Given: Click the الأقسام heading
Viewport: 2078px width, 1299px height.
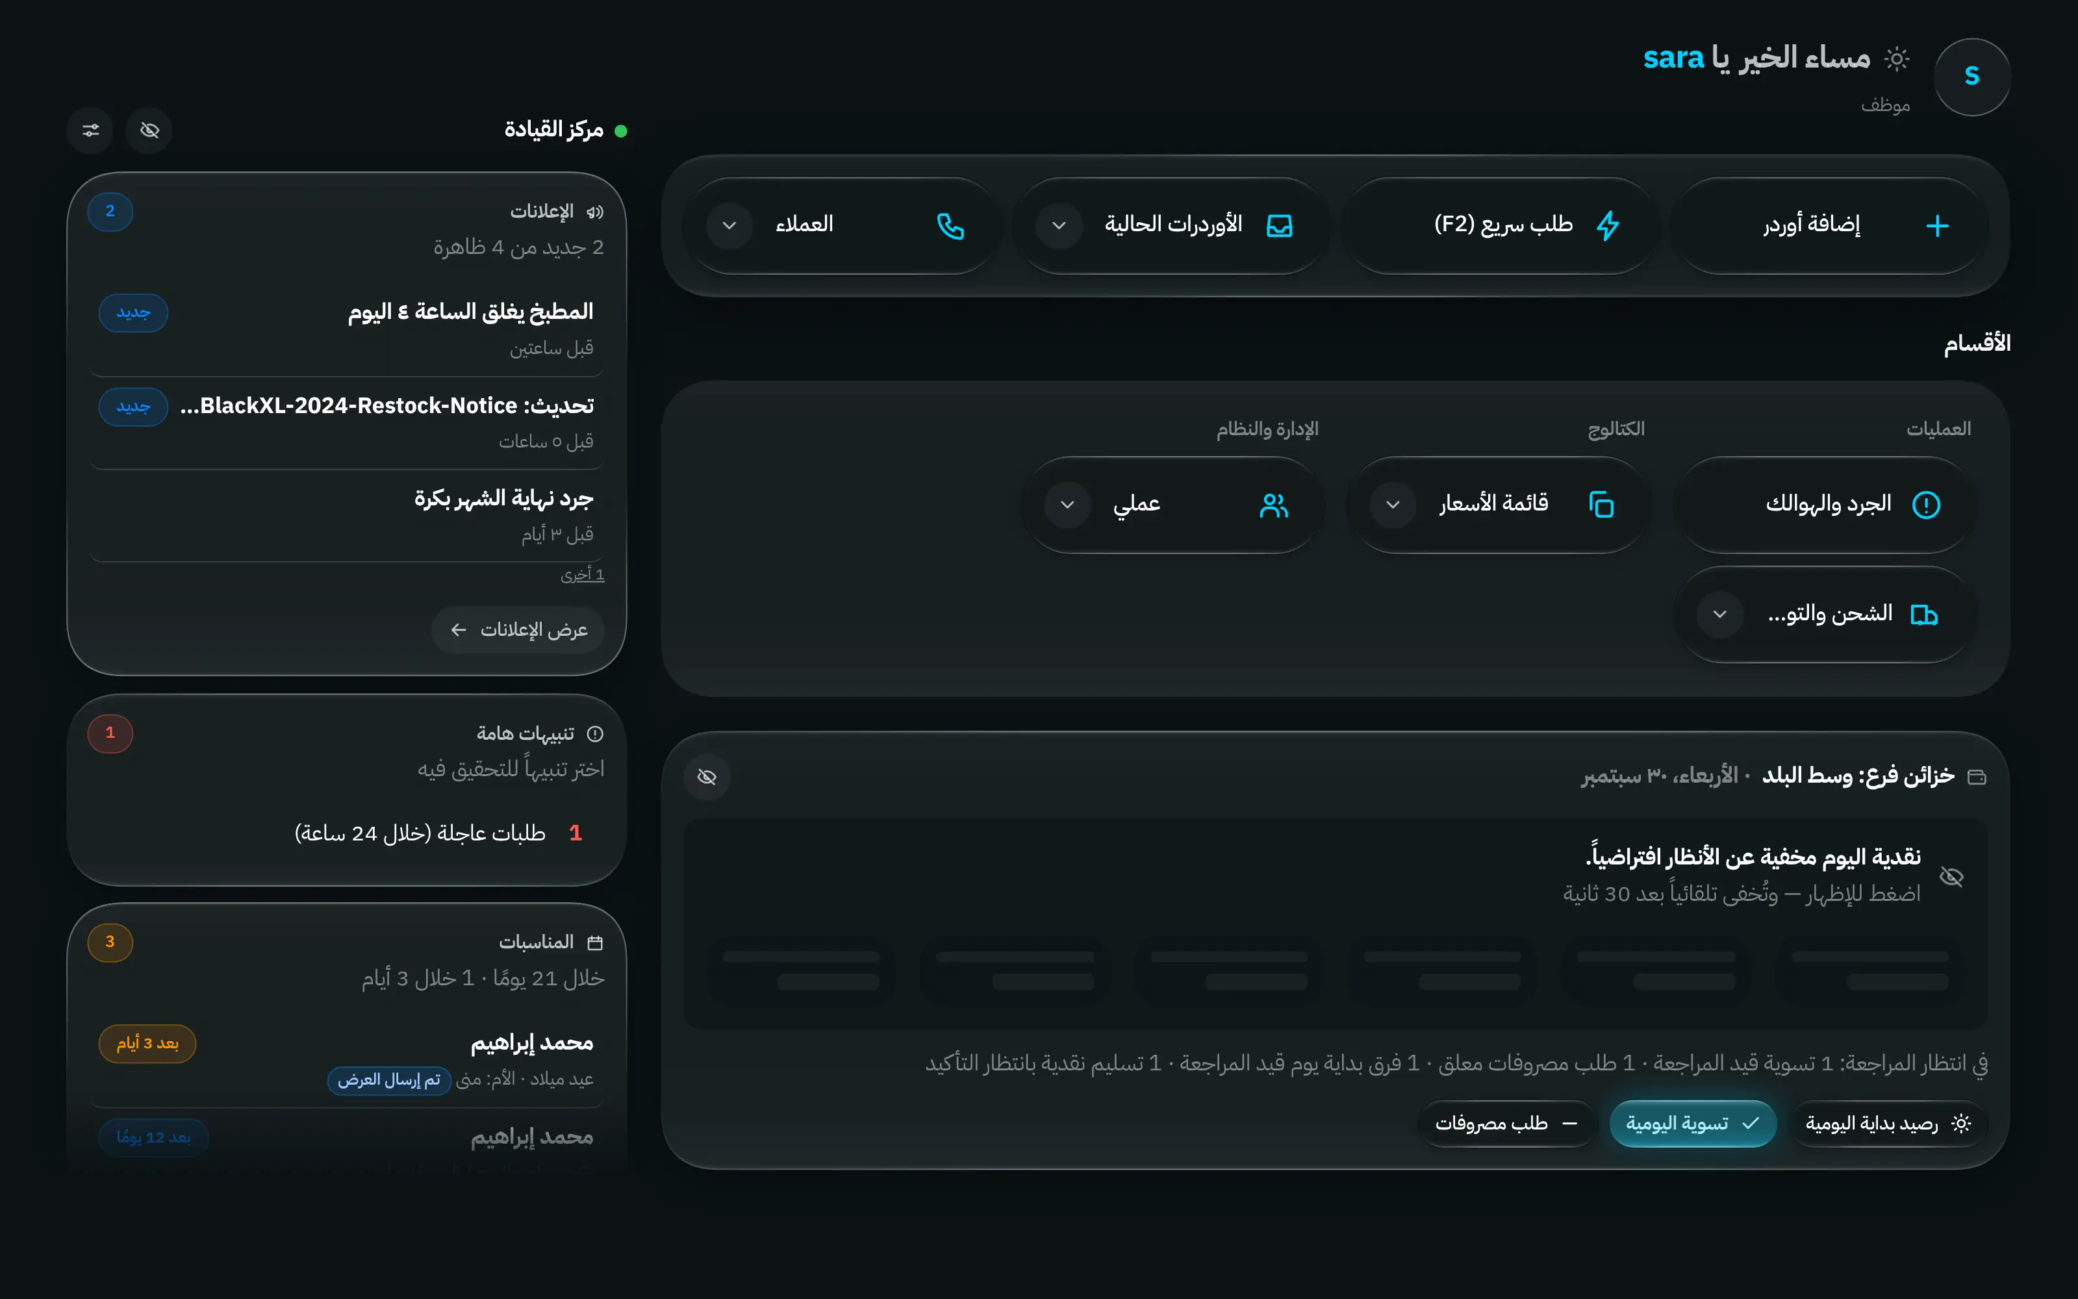Looking at the screenshot, I should 1977,344.
